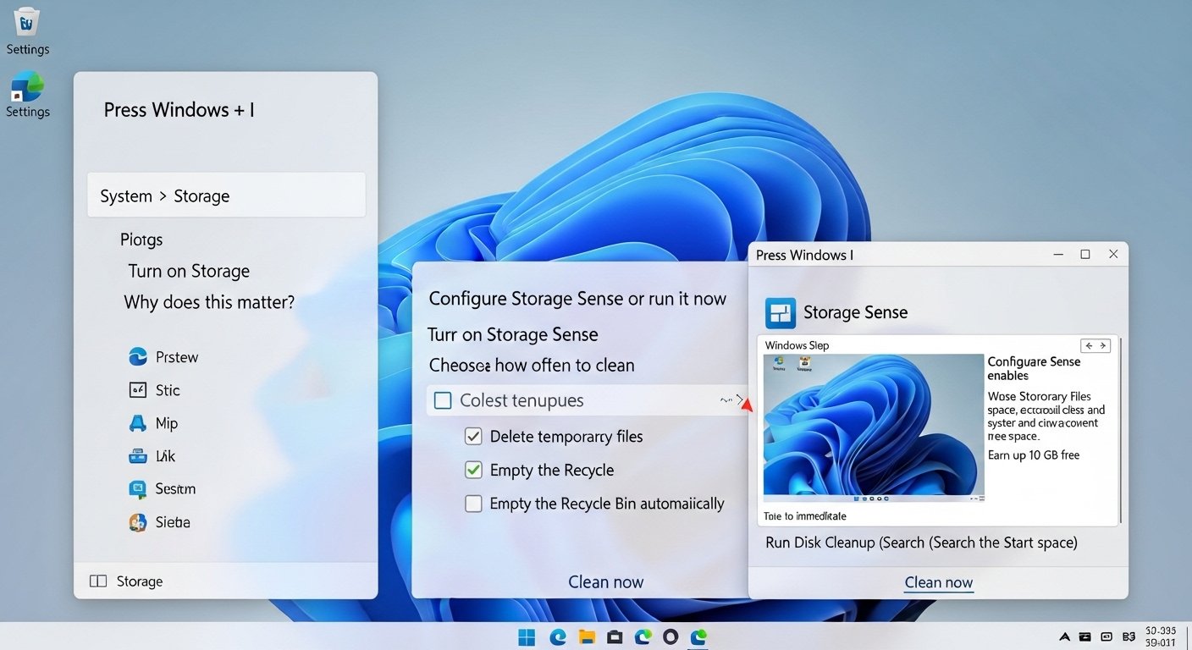Check Empty the Recycle Bin automaiically
Viewport: 1192px width, 650px height.
click(473, 504)
